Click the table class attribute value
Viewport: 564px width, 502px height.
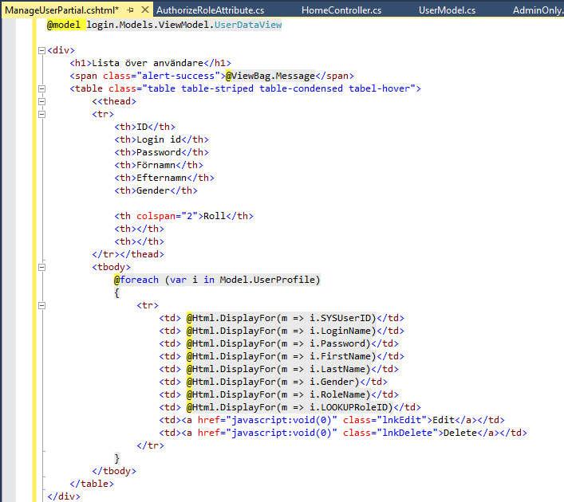[278, 88]
